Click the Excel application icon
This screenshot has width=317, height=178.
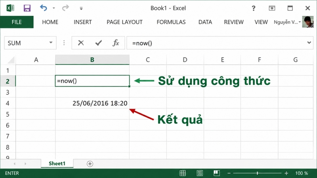tap(10, 8)
